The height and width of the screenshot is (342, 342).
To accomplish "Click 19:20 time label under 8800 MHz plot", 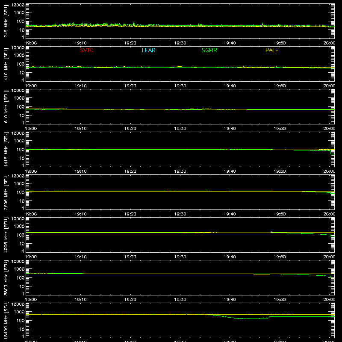I will point(130,300).
